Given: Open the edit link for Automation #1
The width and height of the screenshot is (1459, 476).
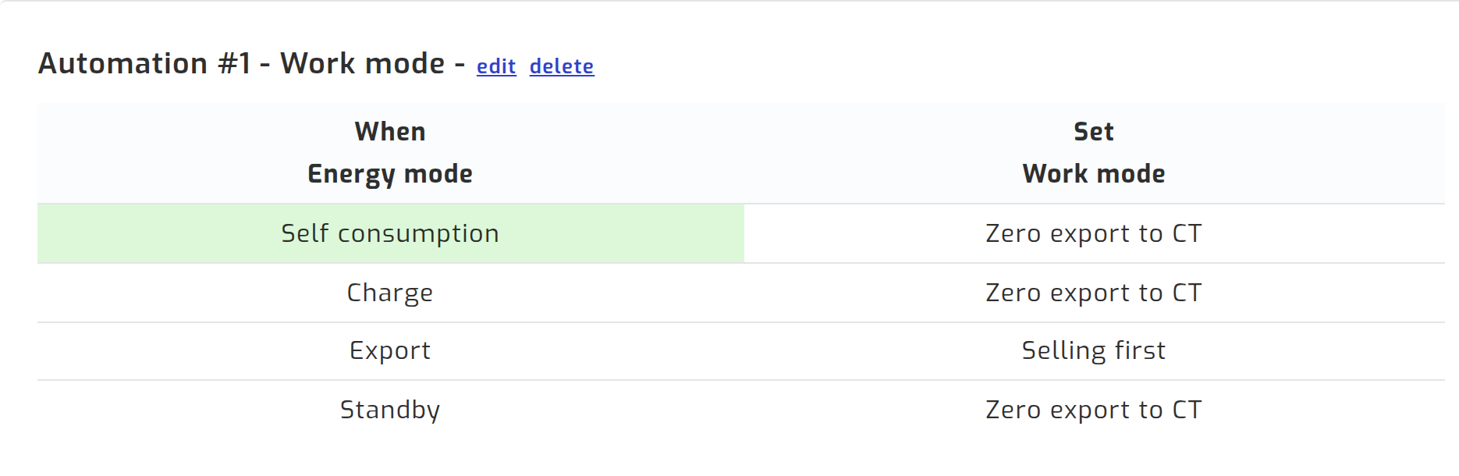Looking at the screenshot, I should click(x=496, y=66).
